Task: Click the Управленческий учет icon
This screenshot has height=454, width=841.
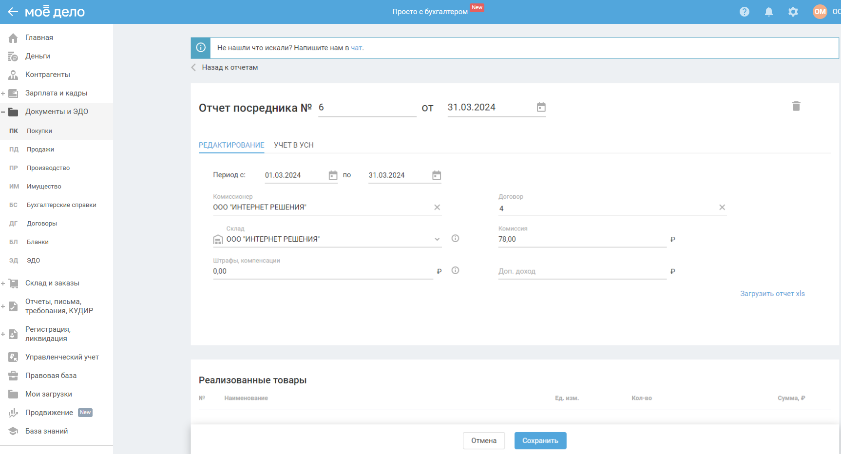Action: click(x=13, y=357)
